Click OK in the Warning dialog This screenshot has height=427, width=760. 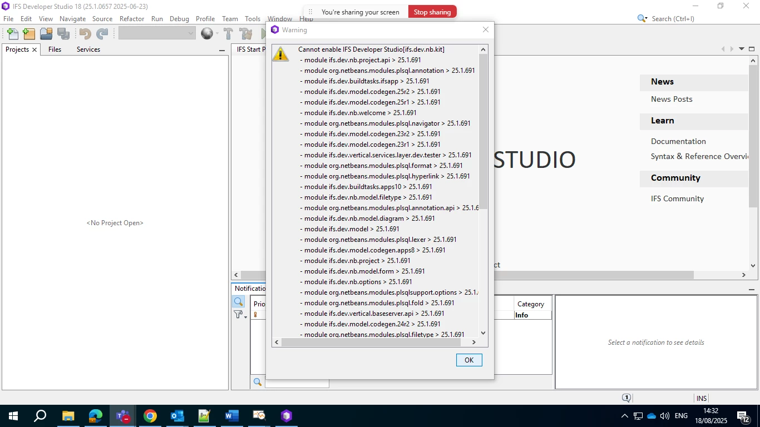[x=469, y=360]
